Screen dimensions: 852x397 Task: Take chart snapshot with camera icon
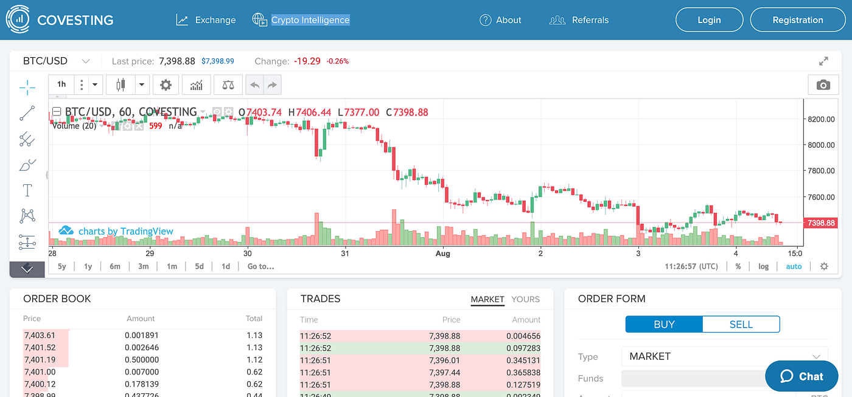(x=823, y=85)
